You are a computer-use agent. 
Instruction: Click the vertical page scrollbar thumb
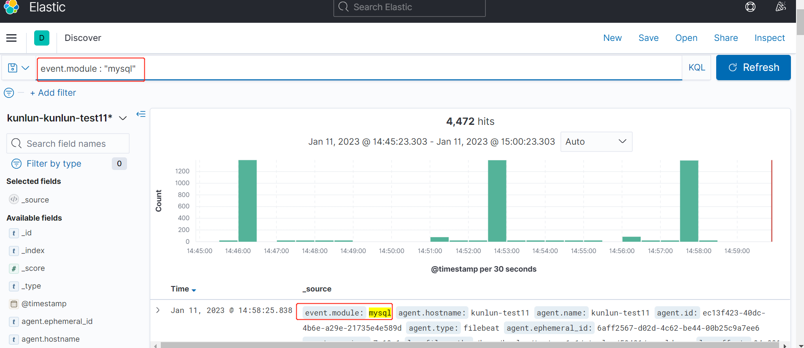[x=800, y=22]
